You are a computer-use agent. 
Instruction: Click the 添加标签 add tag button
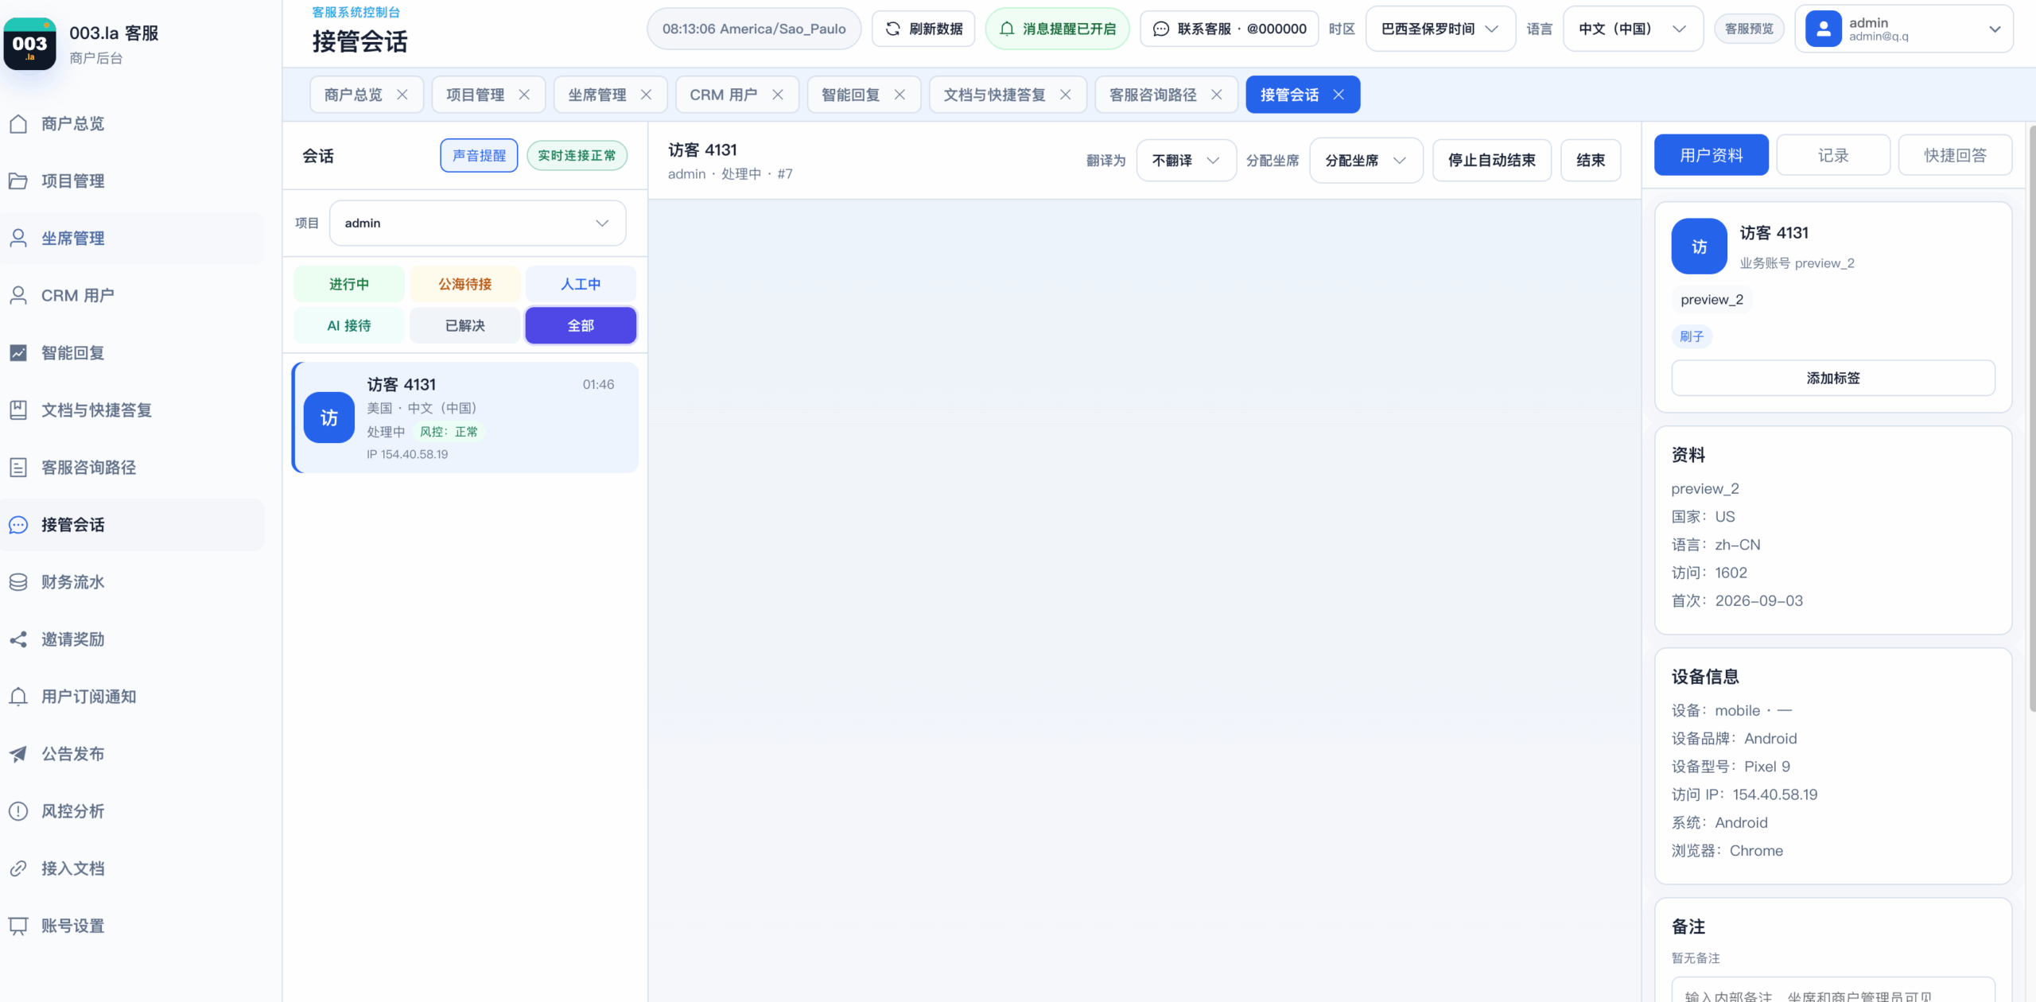(x=1832, y=378)
